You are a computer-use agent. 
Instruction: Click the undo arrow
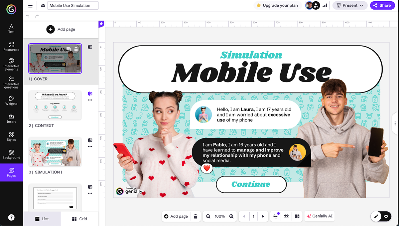27,15
